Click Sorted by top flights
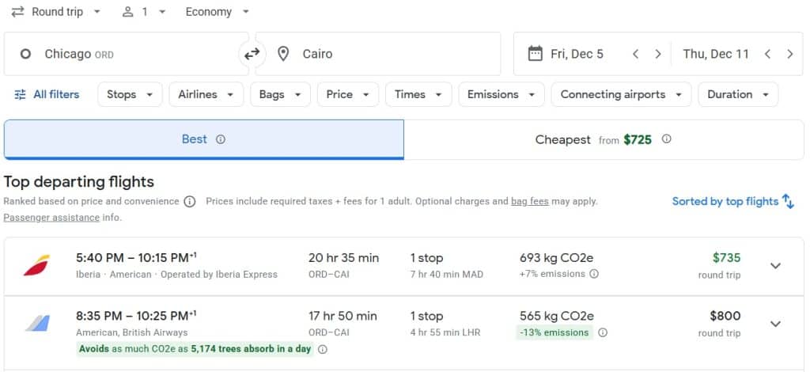Viewport: 810px width, 372px height. 725,202
